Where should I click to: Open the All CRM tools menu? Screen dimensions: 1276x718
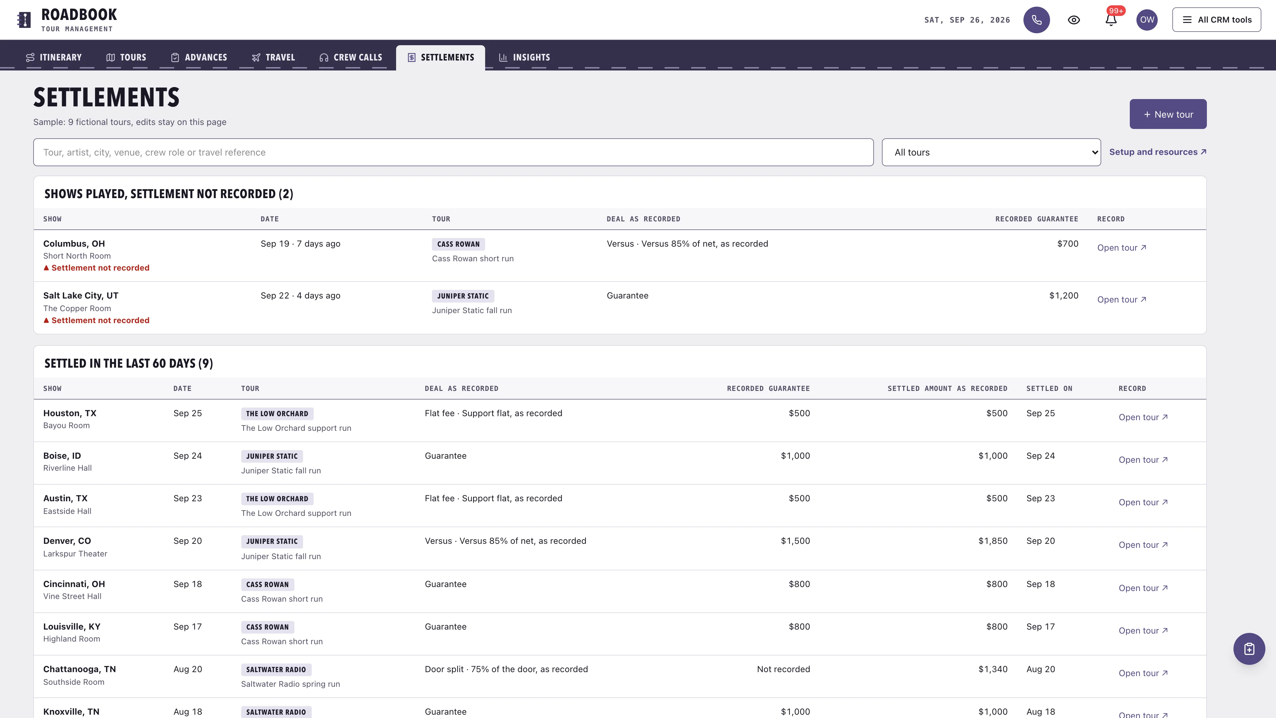1217,20
